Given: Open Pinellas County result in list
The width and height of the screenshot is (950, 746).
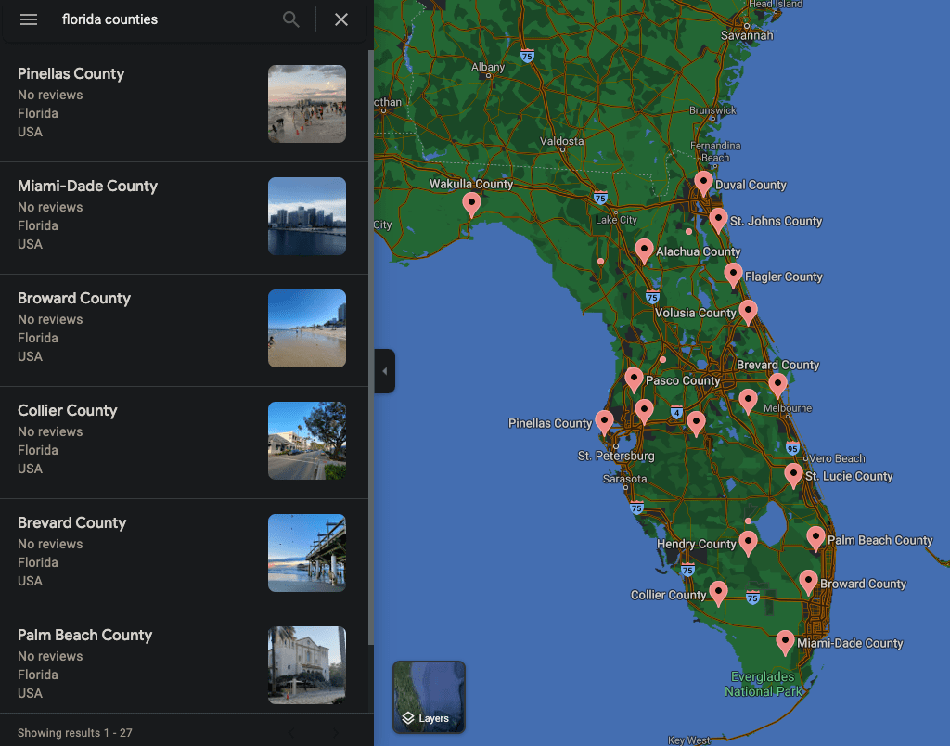Looking at the screenshot, I should click(71, 74).
